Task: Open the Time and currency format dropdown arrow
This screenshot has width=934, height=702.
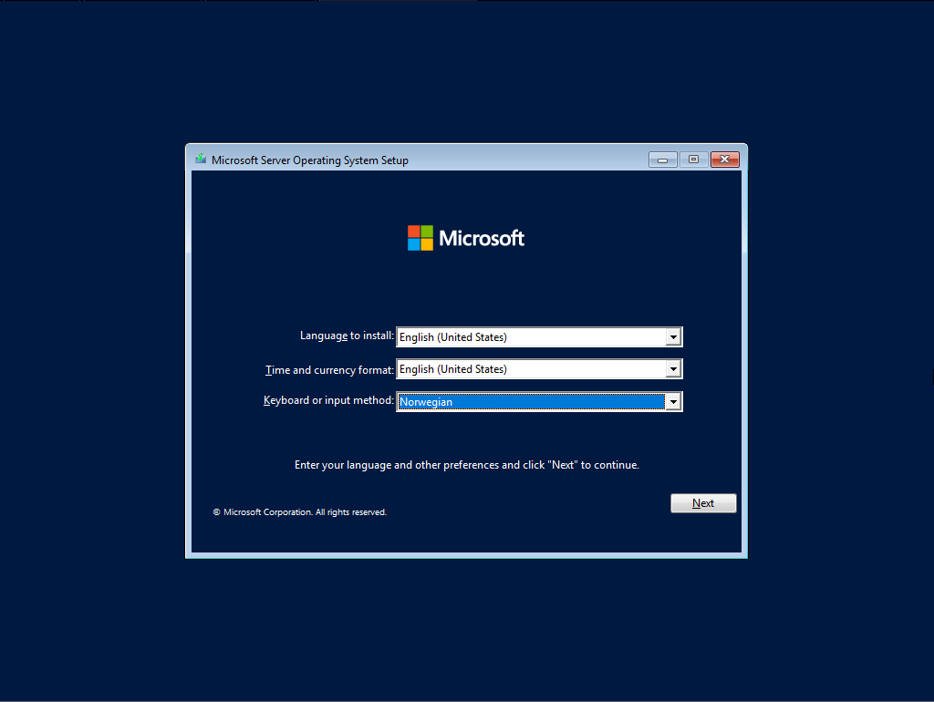Action: point(673,369)
